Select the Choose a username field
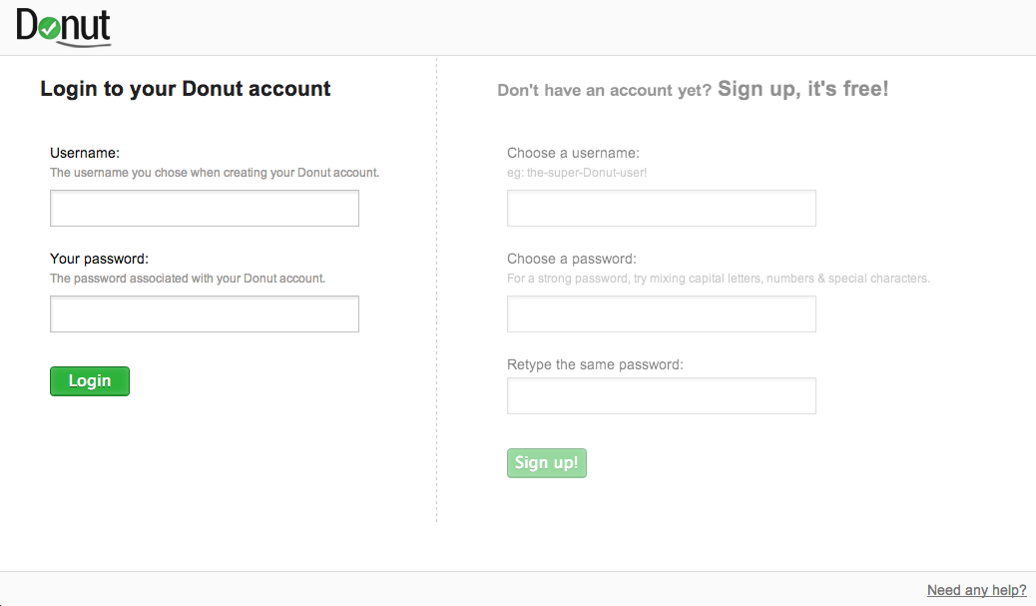1036x606 pixels. (x=661, y=209)
